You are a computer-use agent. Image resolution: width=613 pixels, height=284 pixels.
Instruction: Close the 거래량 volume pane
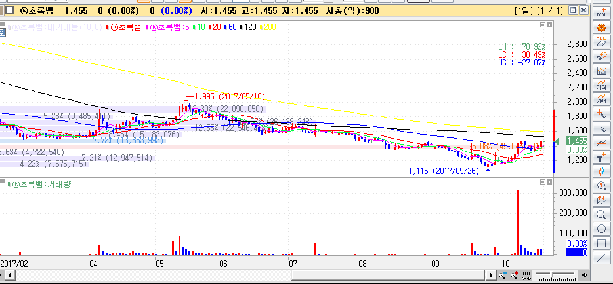[543, 183]
